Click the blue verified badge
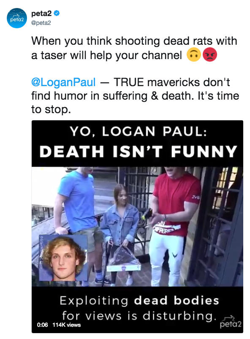 coord(57,13)
